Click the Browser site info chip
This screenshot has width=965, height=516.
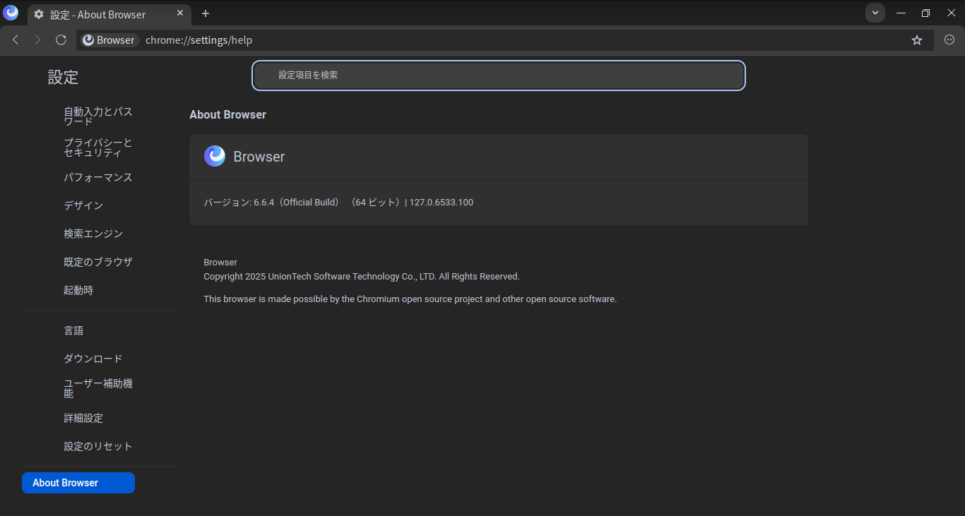(109, 40)
